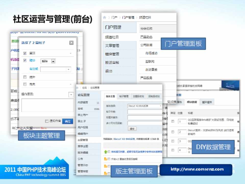Click the 确定 button in dialog
Image resolution: width=245 pixels, height=184 pixels.
[x=67, y=121]
